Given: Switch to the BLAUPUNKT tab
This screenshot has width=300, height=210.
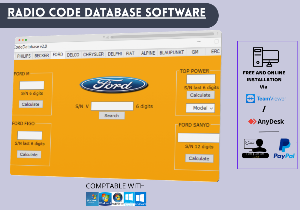Looking at the screenshot, I should tap(172, 52).
